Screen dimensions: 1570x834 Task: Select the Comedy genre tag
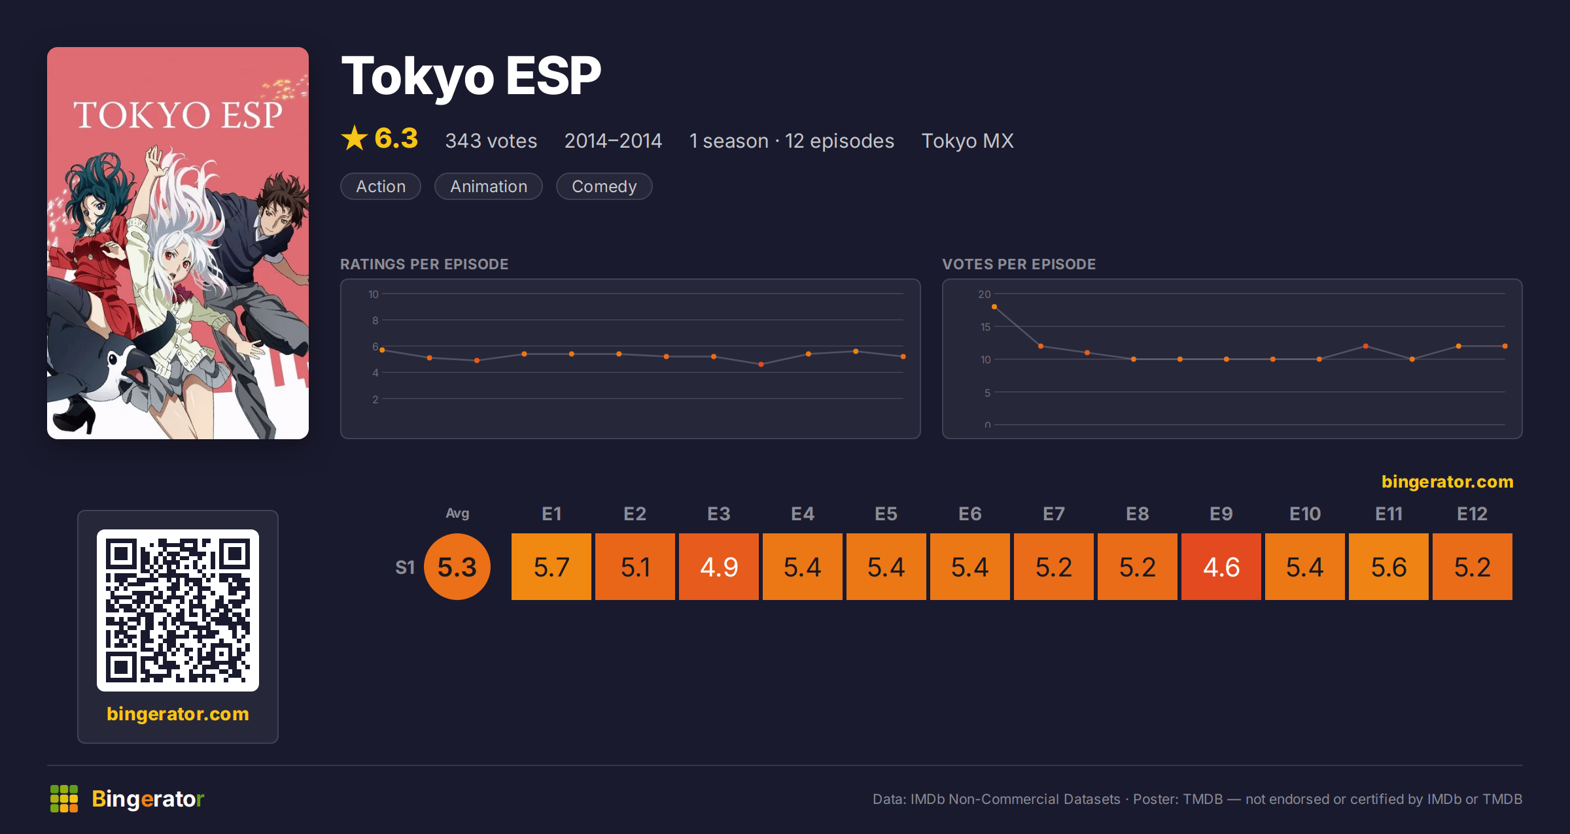coord(604,186)
